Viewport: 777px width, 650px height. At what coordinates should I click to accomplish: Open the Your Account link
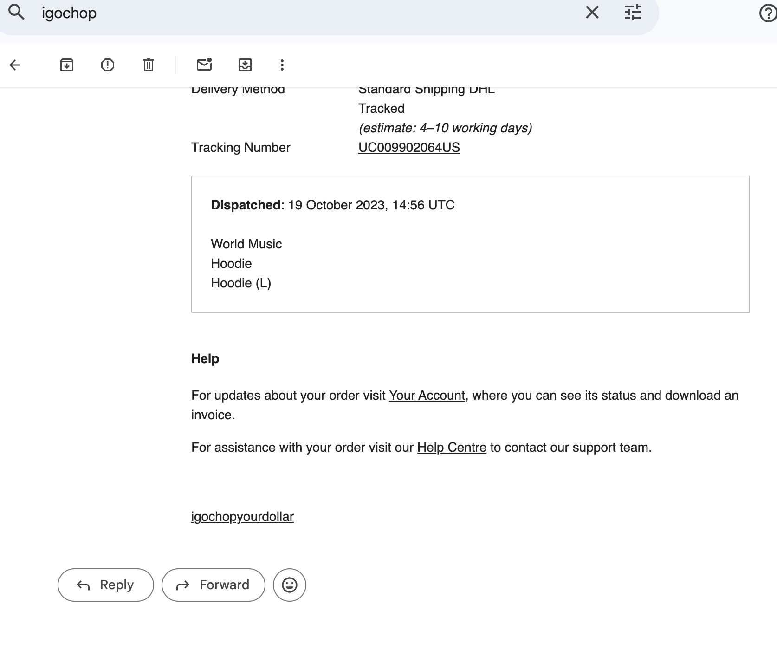pyautogui.click(x=427, y=396)
